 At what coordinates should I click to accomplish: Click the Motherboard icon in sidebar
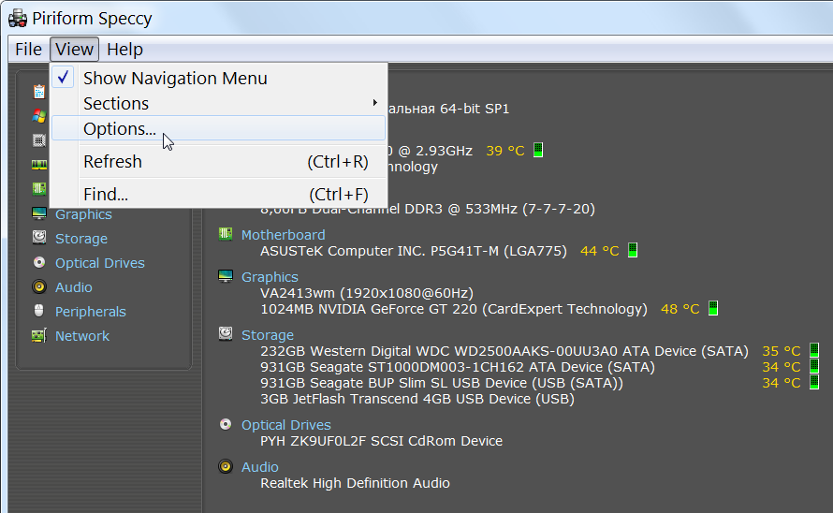(x=39, y=189)
